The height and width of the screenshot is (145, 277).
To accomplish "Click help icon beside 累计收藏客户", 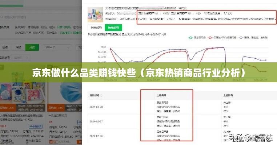I will coord(157,13).
